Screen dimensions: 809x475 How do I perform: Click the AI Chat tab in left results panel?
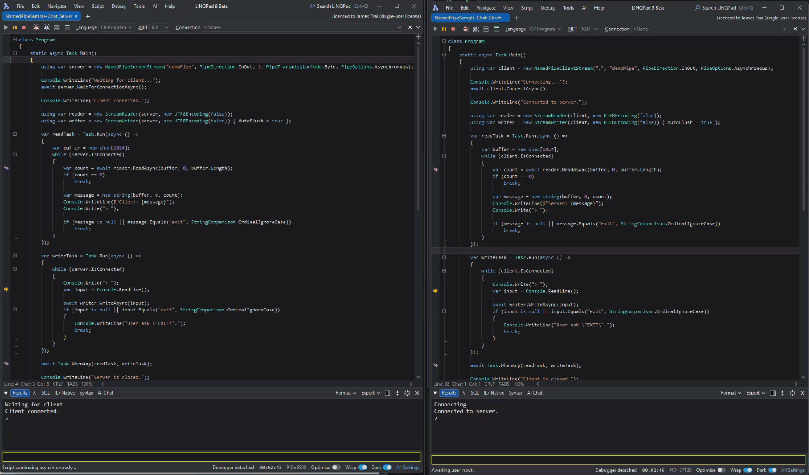[x=106, y=393]
